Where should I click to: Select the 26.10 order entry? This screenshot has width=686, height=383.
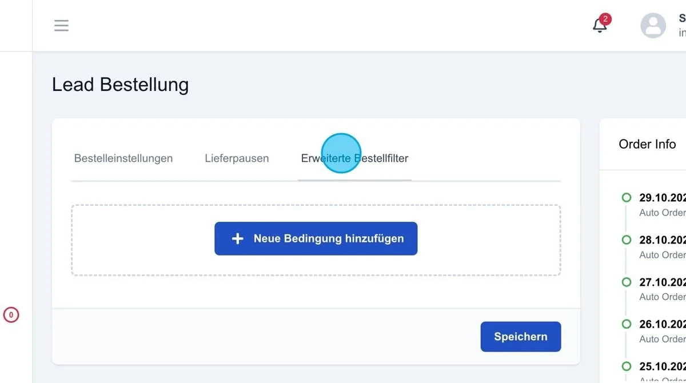662,331
